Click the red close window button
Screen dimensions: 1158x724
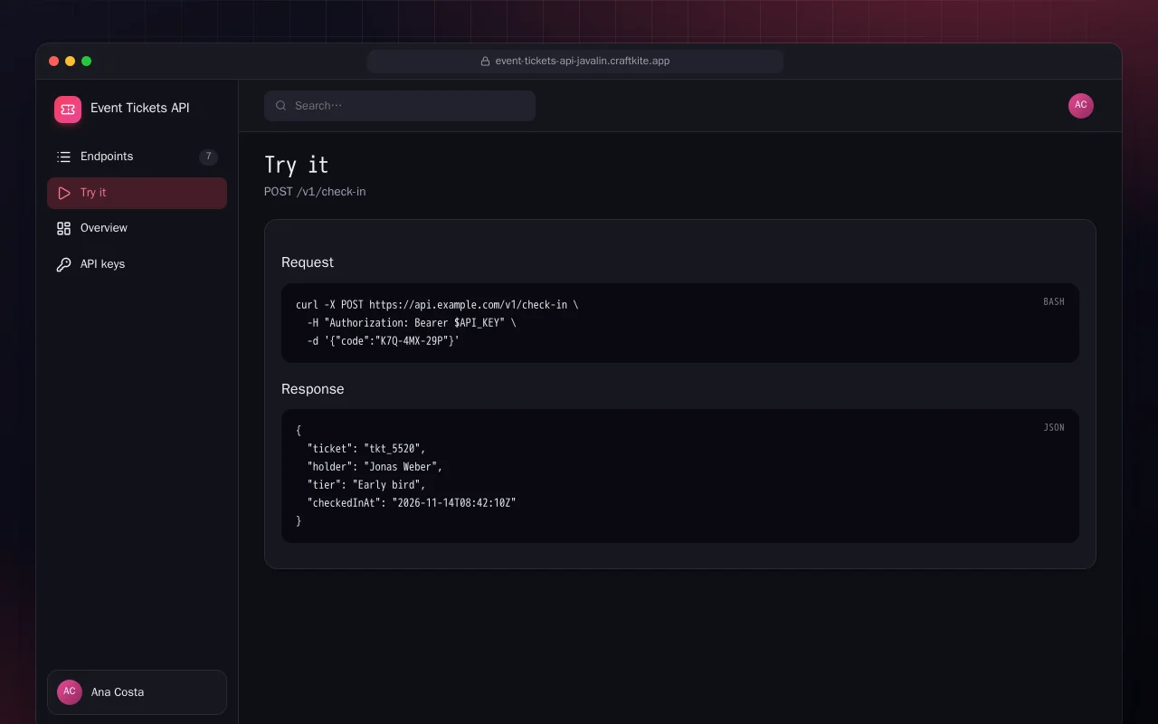pos(54,62)
